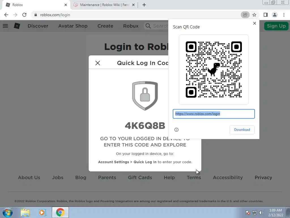Screen dimensions: 290x218
Task: Open the Windows Start menu
Action: [x=7, y=212]
